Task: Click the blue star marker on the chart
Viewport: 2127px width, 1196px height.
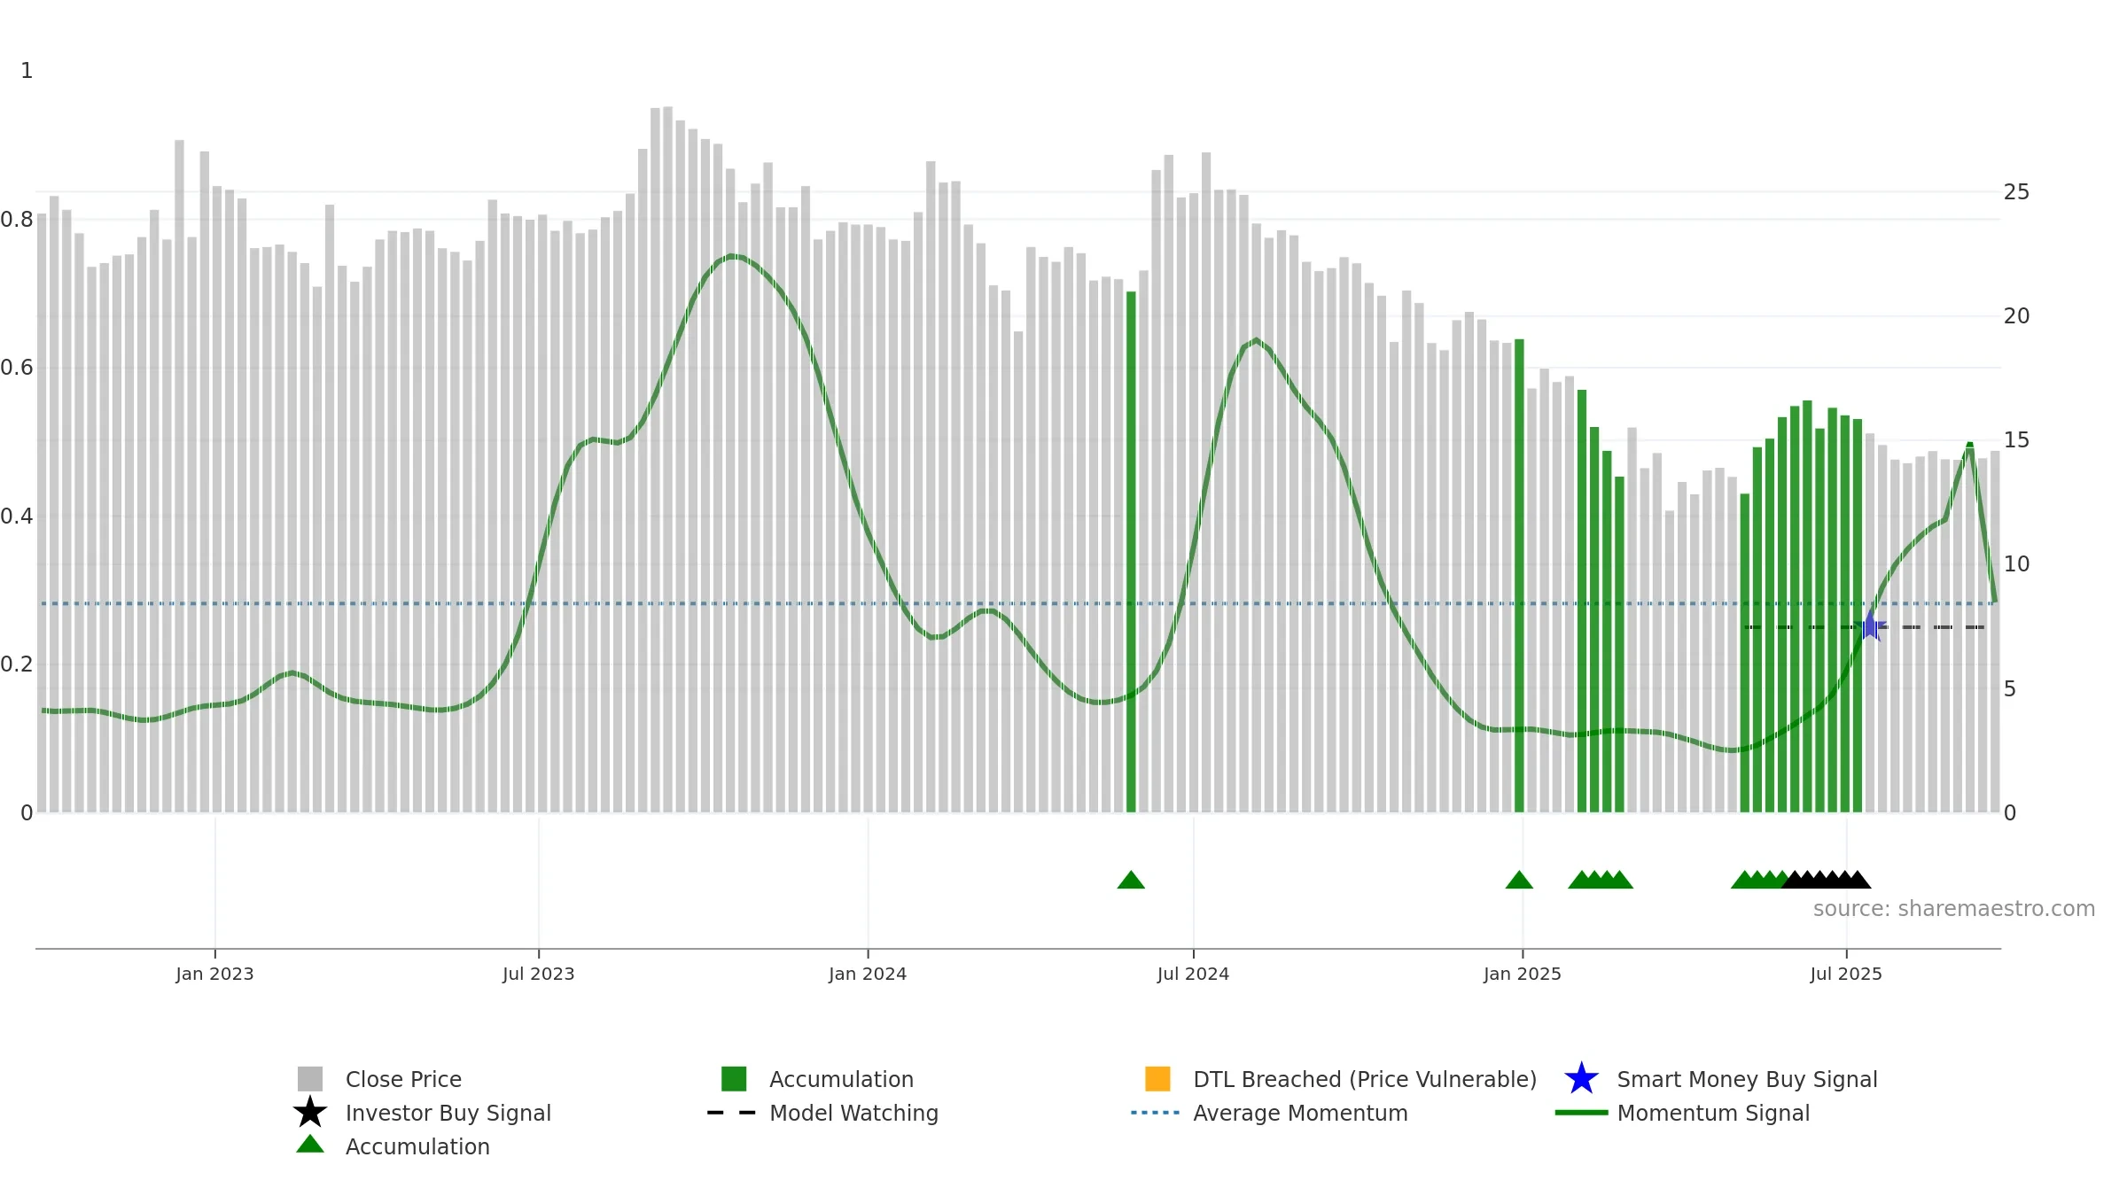Action: 1870,626
